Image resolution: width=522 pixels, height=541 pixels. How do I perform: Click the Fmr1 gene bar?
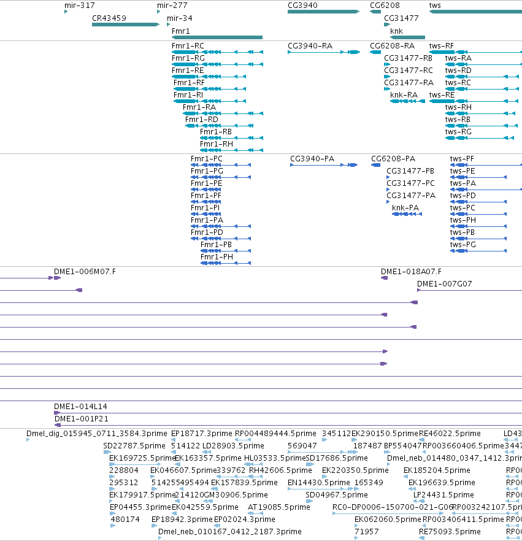[x=217, y=37]
